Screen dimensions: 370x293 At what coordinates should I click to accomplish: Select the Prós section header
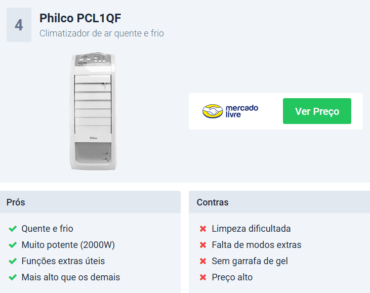90,202
